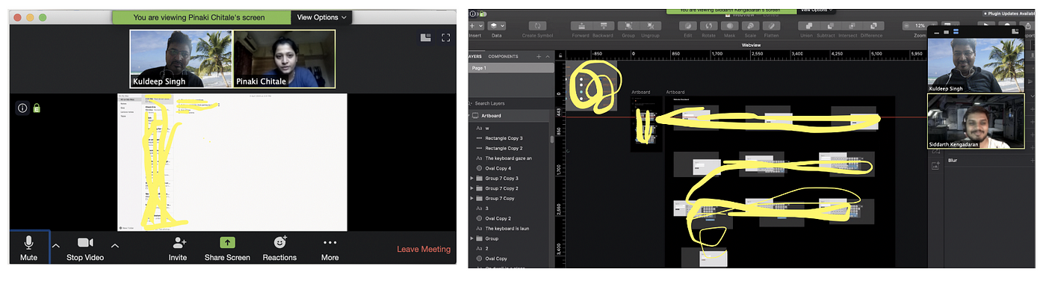Add a new page with plus icon
This screenshot has width=1046, height=281.
tap(539, 56)
